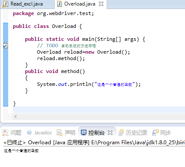Screen dimensions: 185x167
Task: Click the blank highlighted line in editor
Action: point(99,110)
